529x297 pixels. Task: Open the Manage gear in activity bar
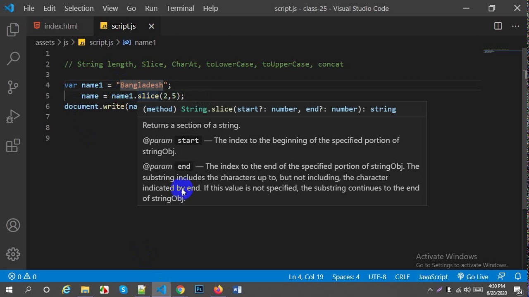[13, 254]
